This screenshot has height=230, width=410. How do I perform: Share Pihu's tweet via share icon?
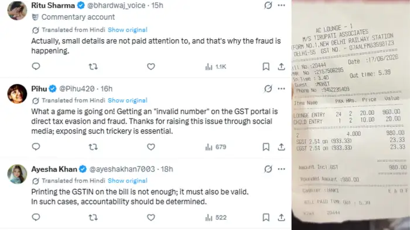pyautogui.click(x=281, y=147)
